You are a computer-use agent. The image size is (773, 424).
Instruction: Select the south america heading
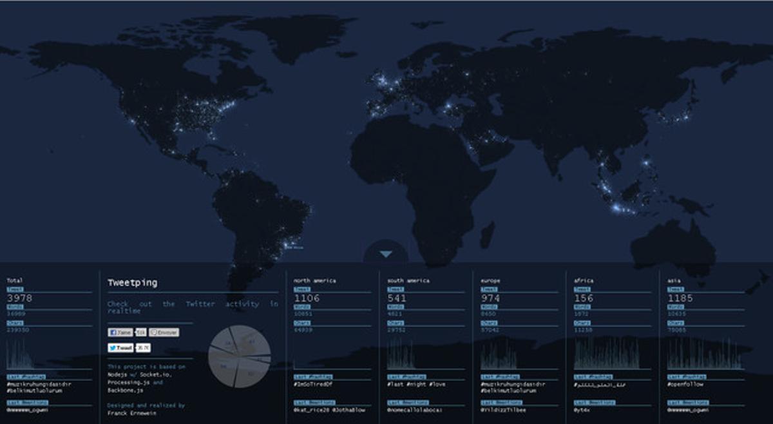pyautogui.click(x=408, y=280)
